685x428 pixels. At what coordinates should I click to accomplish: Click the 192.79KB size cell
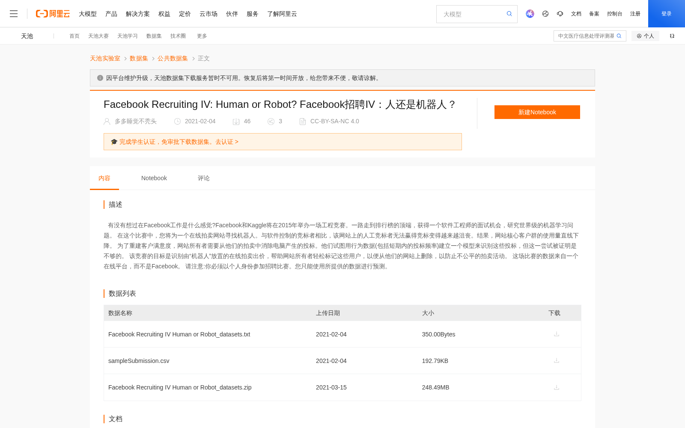click(x=435, y=361)
